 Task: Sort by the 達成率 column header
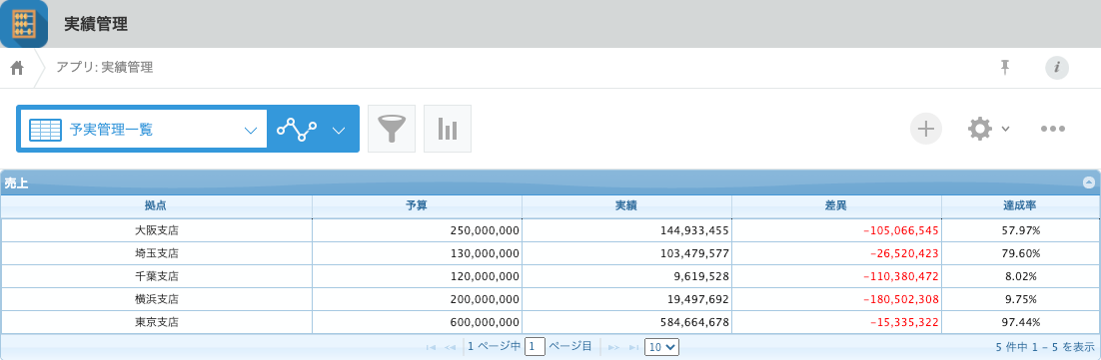pos(1020,206)
